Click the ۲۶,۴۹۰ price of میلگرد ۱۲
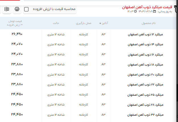The width and height of the screenshot is (178, 122). (17, 34)
